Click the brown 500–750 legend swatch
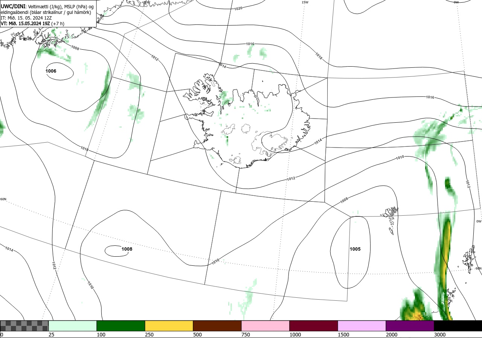482x338 pixels. [217, 326]
